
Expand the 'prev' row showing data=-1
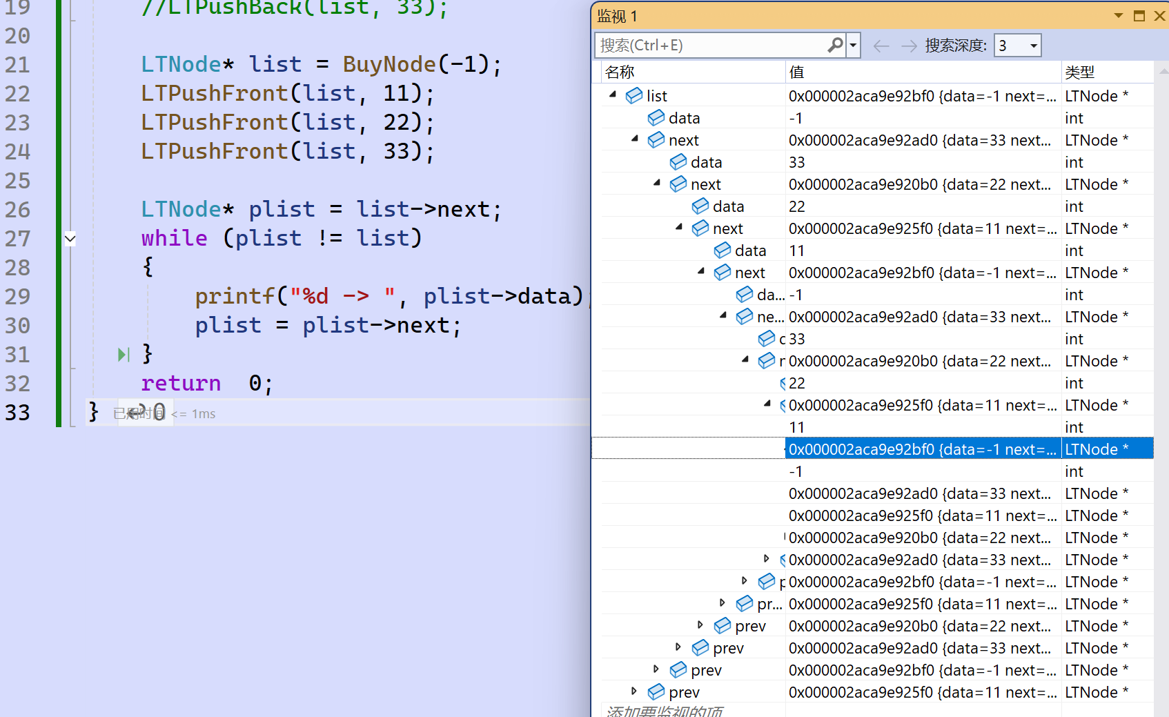(x=656, y=669)
